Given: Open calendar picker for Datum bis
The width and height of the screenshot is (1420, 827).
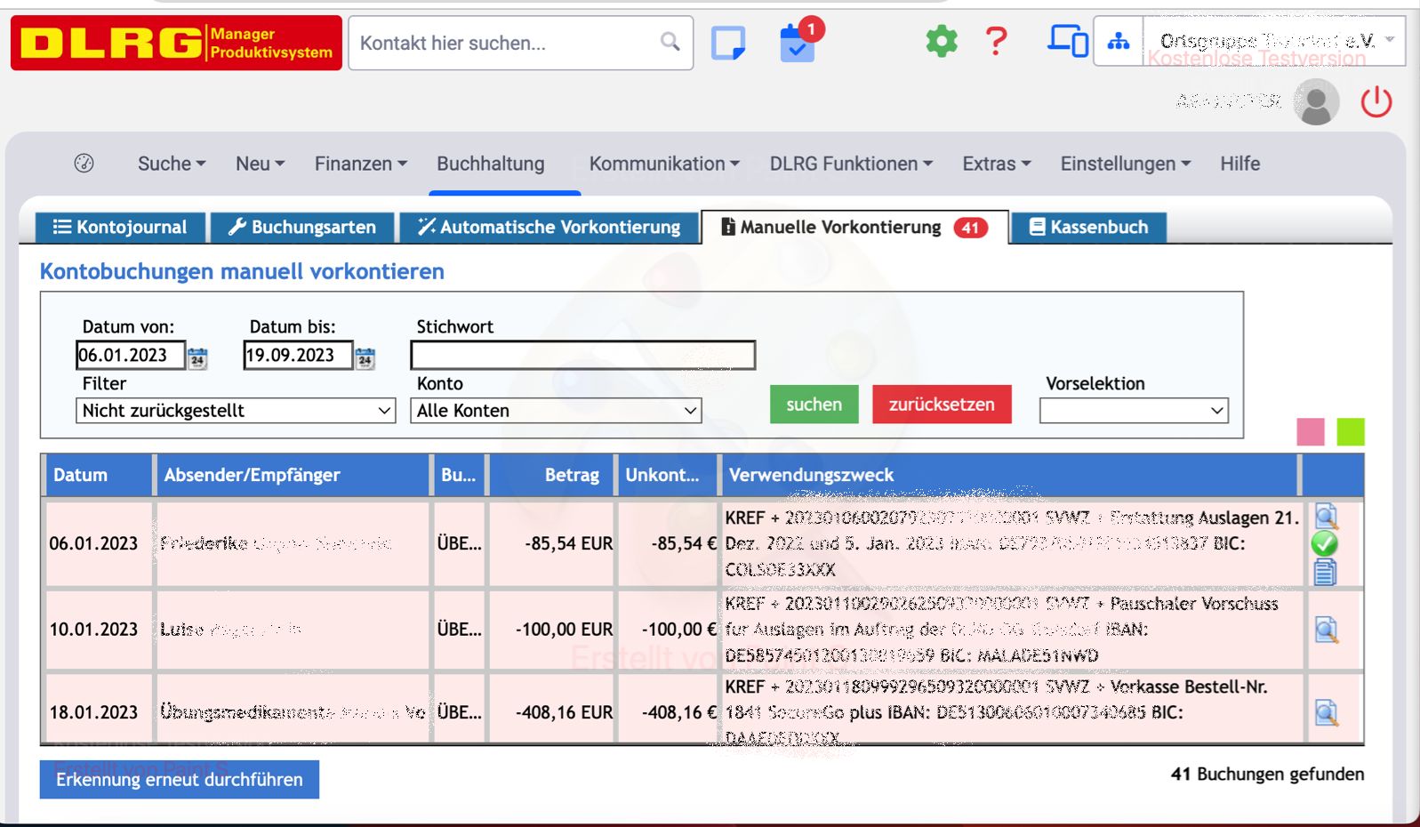Looking at the screenshot, I should coord(365,357).
